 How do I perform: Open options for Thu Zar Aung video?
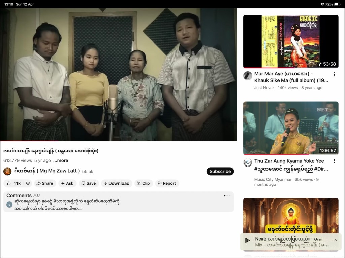tap(334, 161)
